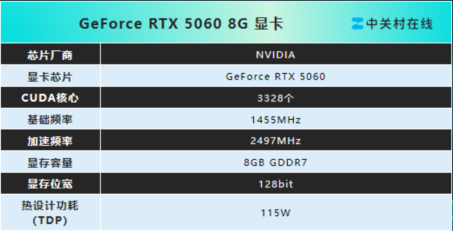Click the teal gradient header banner
The width and height of the screenshot is (453, 231).
point(226,22)
